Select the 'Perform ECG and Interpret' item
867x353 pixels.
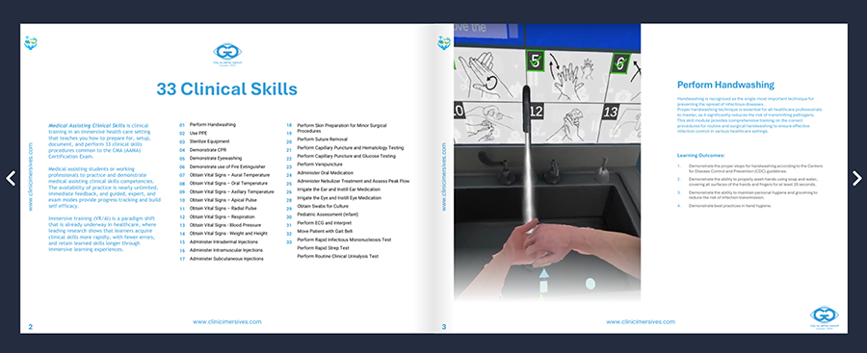(324, 222)
